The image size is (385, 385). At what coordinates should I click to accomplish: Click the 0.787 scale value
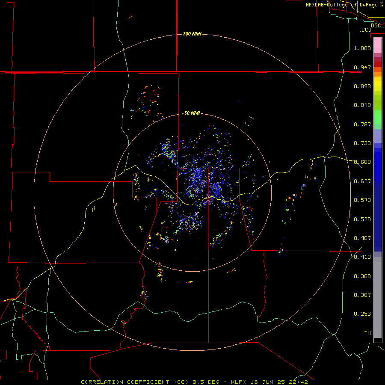(x=362, y=124)
